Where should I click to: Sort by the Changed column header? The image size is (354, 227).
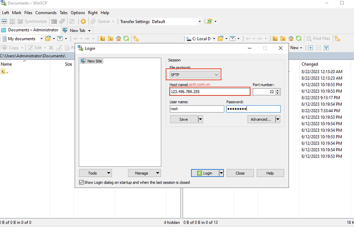point(309,64)
